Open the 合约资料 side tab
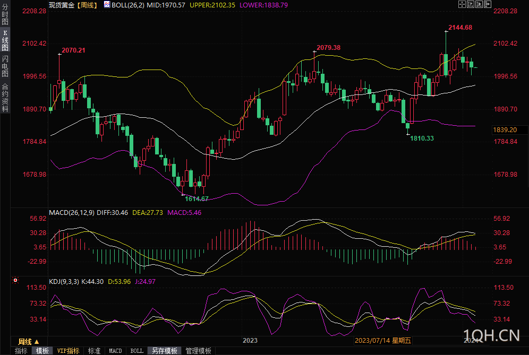Image resolution: width=529 pixels, height=355 pixels. pos(5,98)
